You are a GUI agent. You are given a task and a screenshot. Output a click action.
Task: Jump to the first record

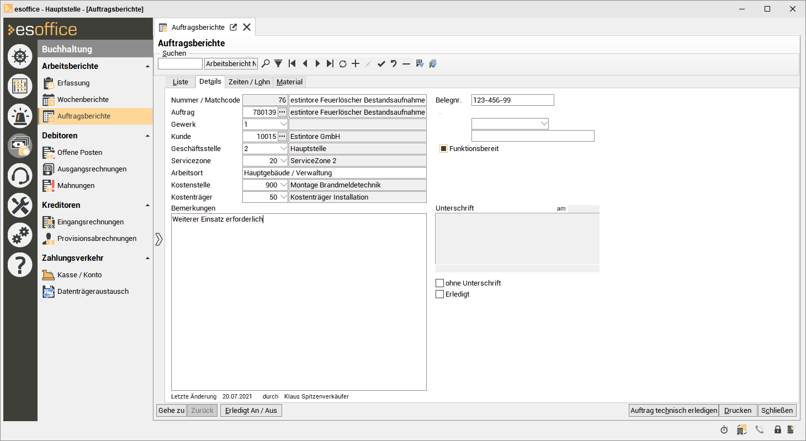coord(292,64)
